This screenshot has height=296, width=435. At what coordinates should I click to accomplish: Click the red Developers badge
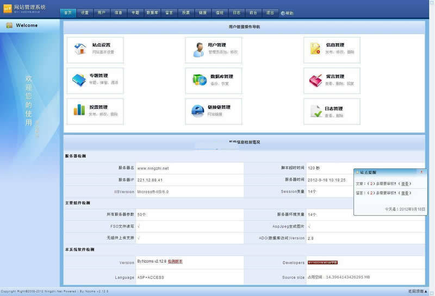[322, 262]
